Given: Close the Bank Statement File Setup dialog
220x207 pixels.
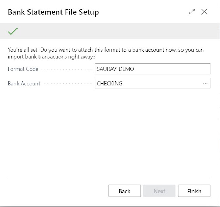Looking at the screenshot, I should (x=204, y=12).
